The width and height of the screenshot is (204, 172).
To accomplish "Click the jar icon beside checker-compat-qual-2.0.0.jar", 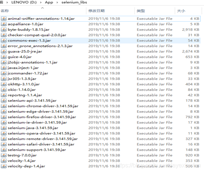I will click(x=4, y=35).
